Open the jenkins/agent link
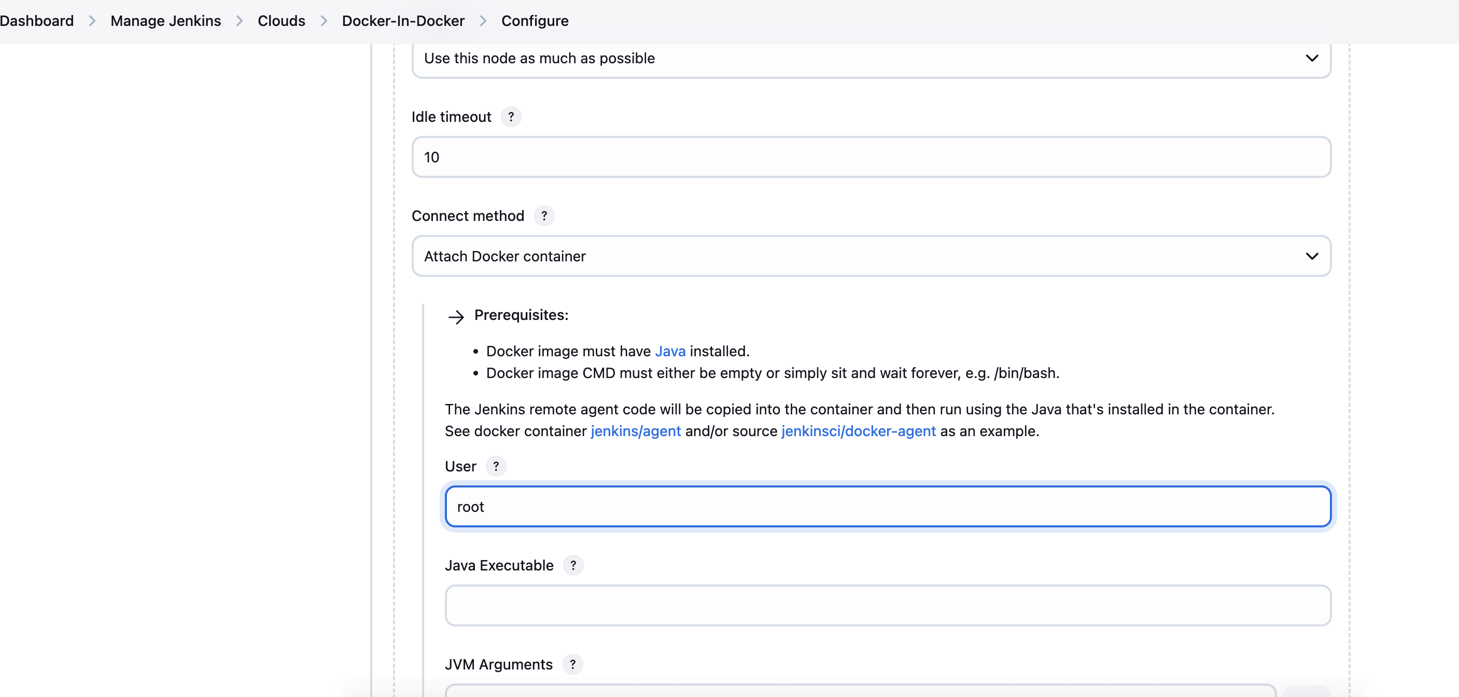 point(636,431)
